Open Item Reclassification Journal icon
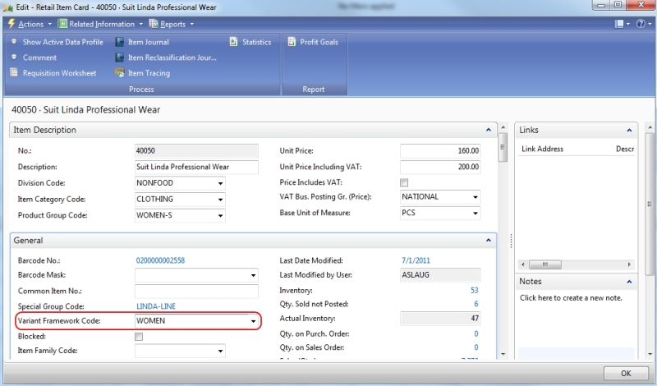Viewport: 657px width, 386px height. point(120,57)
